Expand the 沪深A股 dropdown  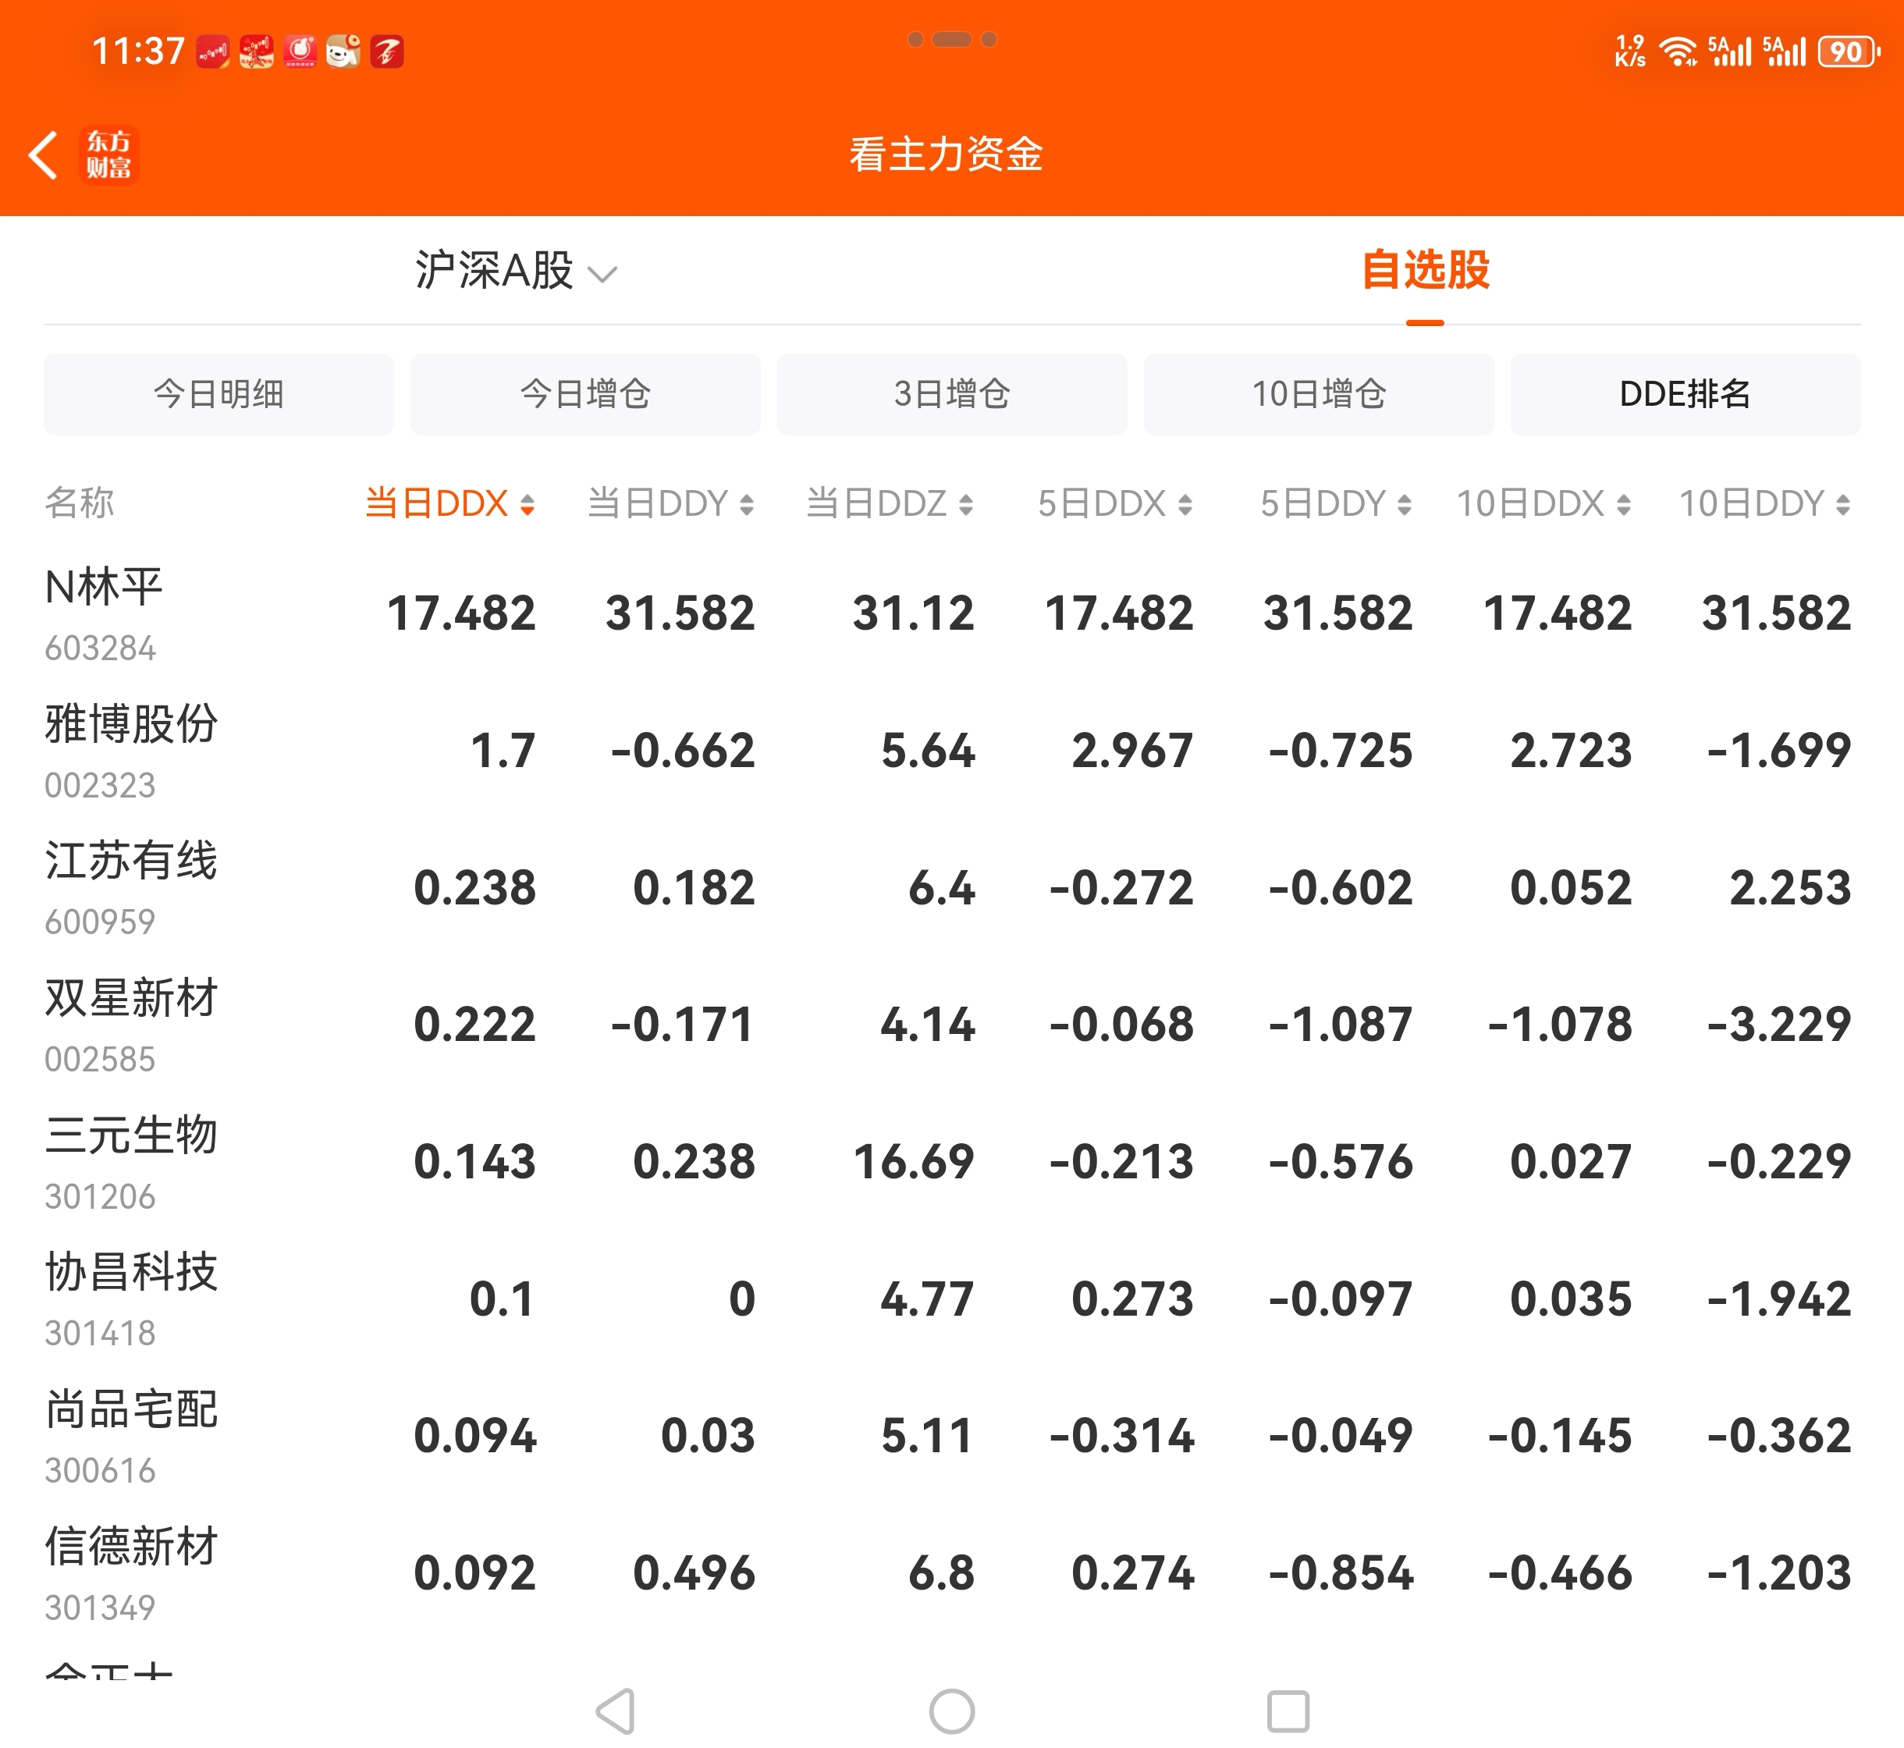pyautogui.click(x=516, y=272)
